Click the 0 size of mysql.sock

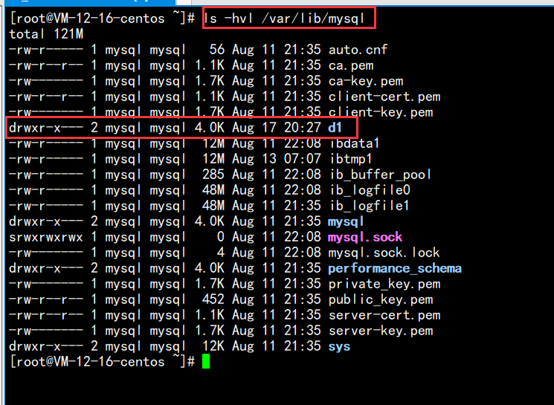click(220, 237)
